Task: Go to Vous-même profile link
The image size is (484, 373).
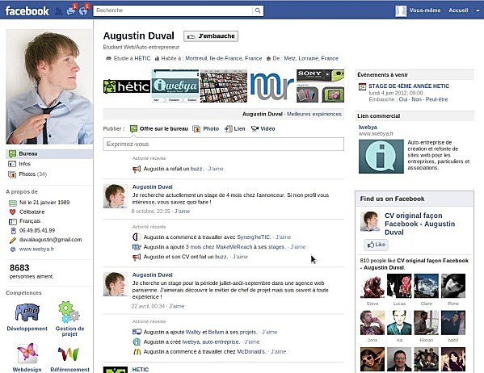Action: coord(425,10)
